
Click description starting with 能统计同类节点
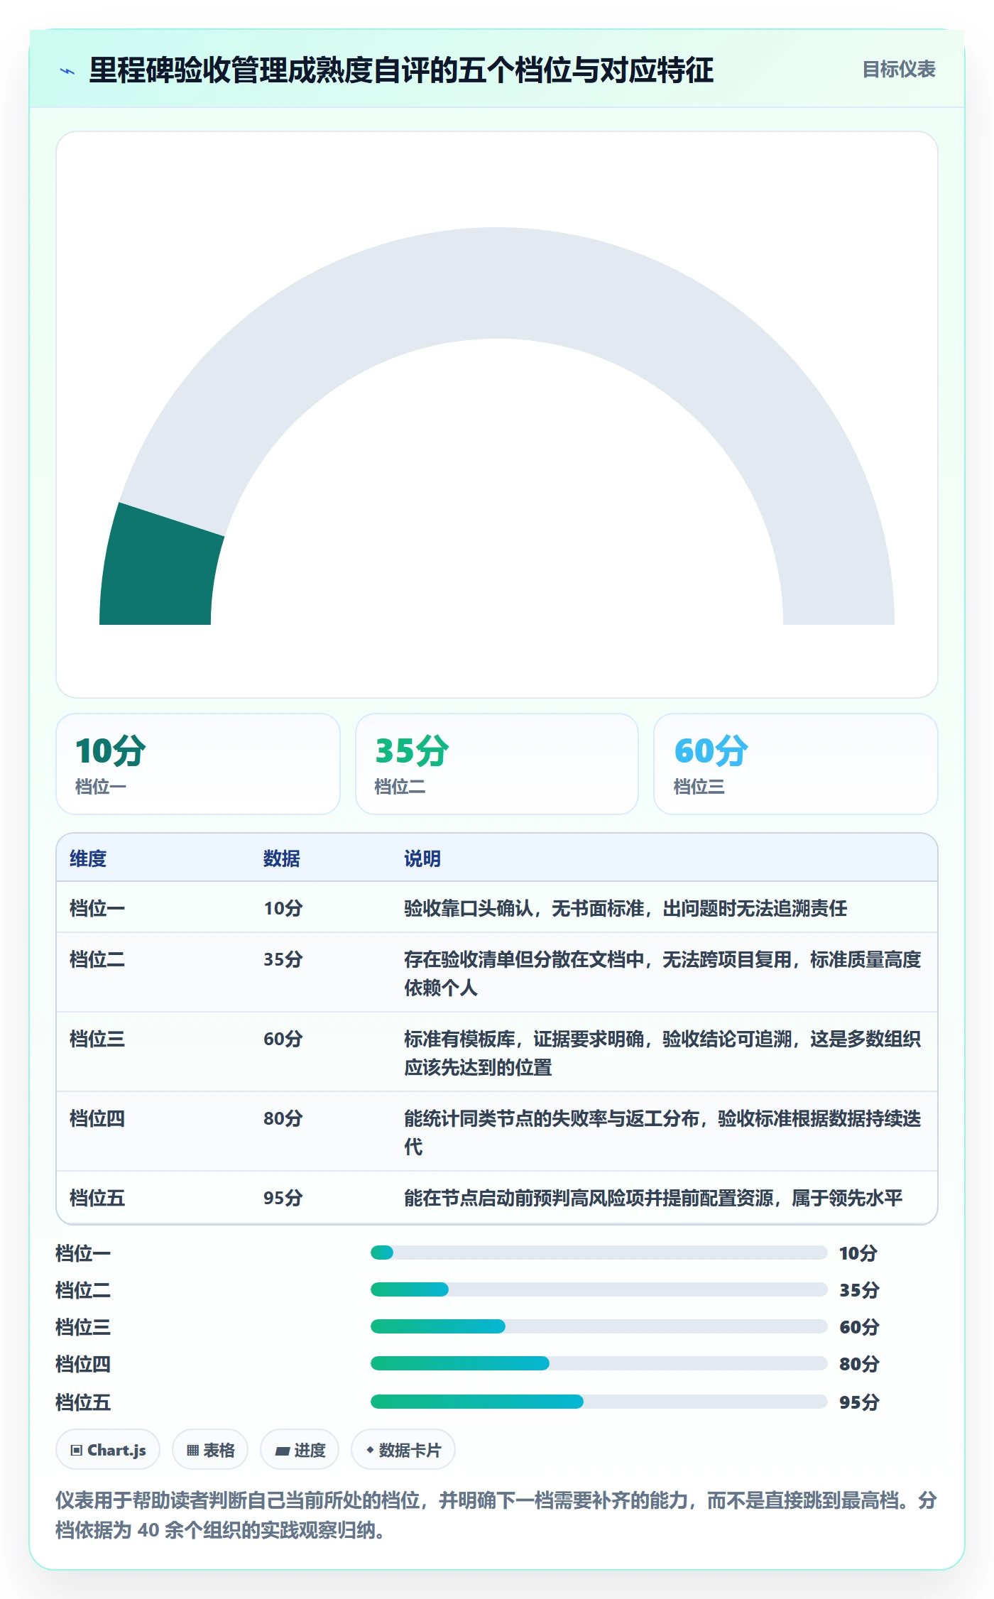click(662, 1133)
